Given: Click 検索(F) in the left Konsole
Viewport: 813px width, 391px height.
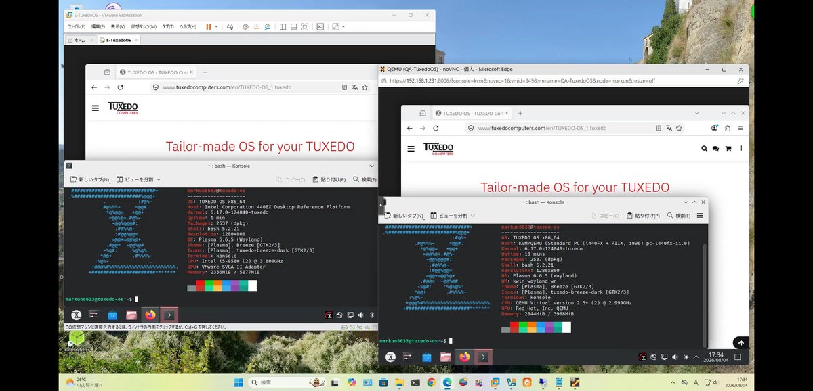Looking at the screenshot, I should pyautogui.click(x=364, y=180).
